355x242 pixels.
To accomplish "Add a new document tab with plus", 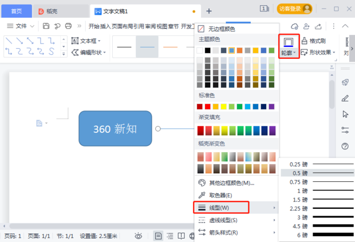I will coord(209,11).
